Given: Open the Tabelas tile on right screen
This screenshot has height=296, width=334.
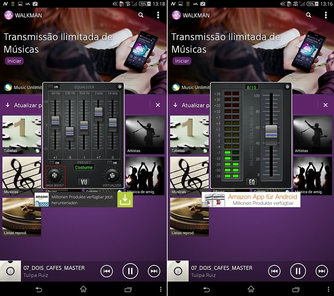Looking at the screenshot, I should click(x=189, y=135).
